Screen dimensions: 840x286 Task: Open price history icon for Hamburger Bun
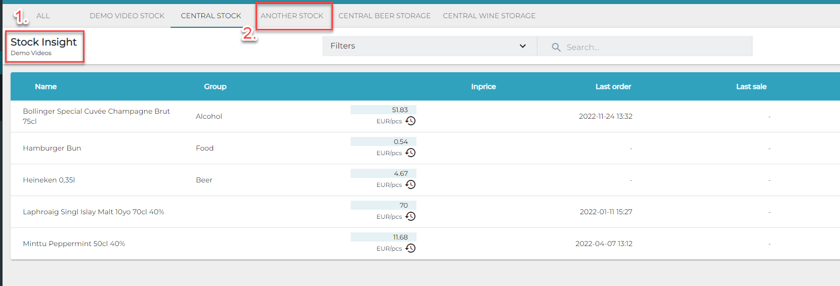pos(410,153)
